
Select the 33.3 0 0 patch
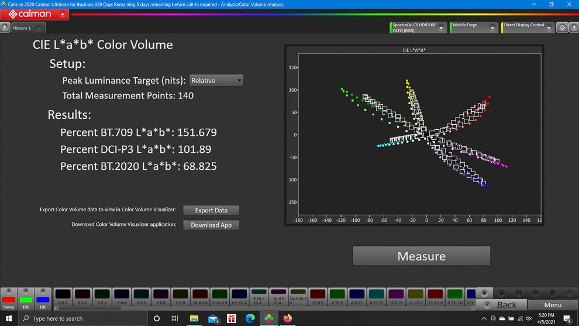tap(435, 297)
